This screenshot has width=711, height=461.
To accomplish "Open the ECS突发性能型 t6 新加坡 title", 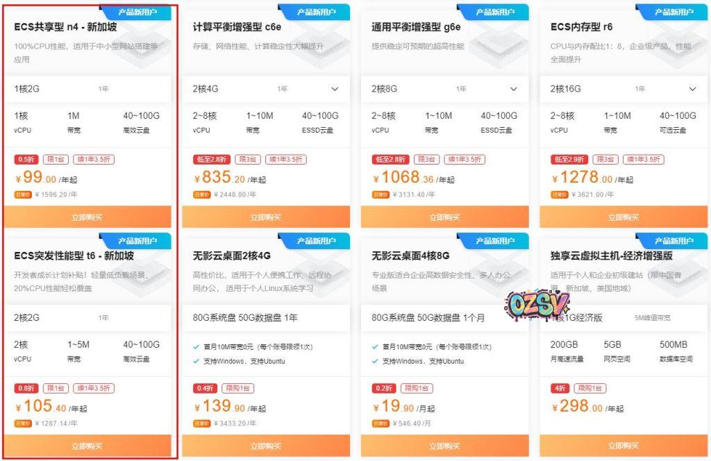I will click(74, 255).
